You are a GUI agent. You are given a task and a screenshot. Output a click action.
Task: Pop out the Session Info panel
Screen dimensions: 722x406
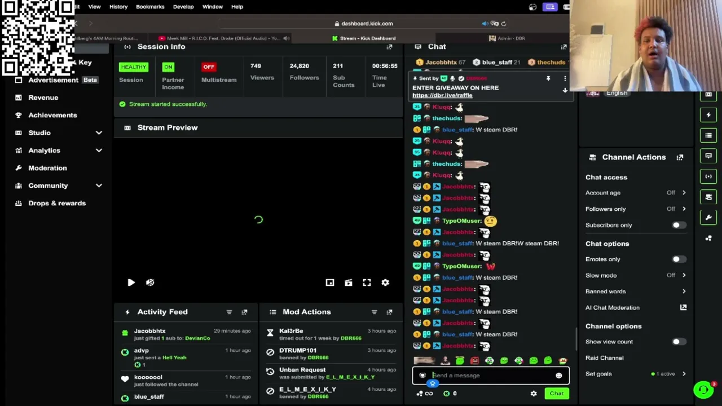(x=389, y=47)
